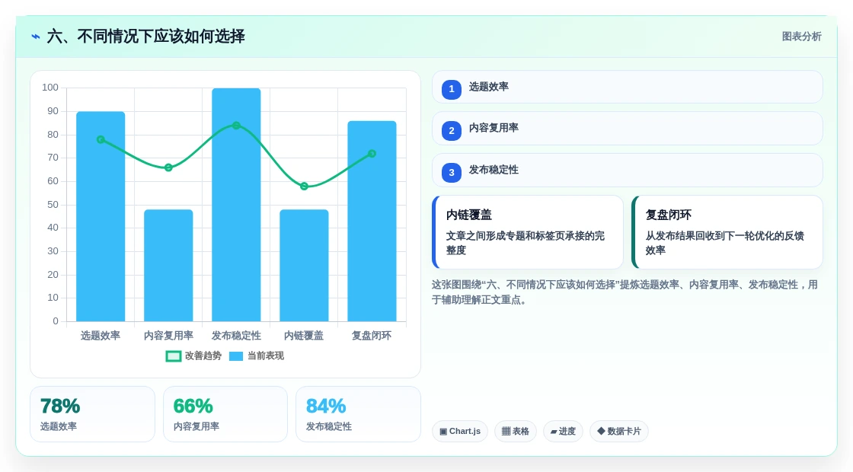
Task: Click y-axis value 100
Action: (x=50, y=88)
